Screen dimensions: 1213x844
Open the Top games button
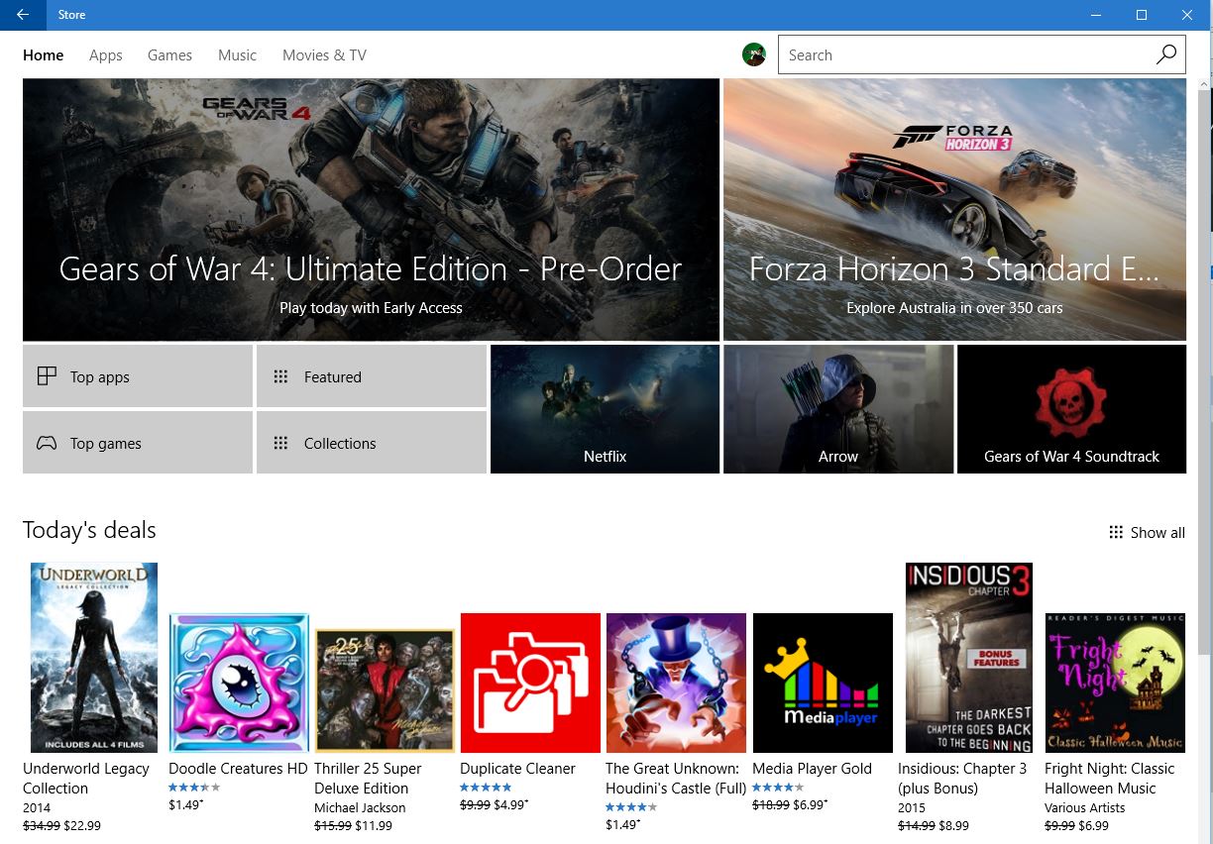pyautogui.click(x=138, y=443)
